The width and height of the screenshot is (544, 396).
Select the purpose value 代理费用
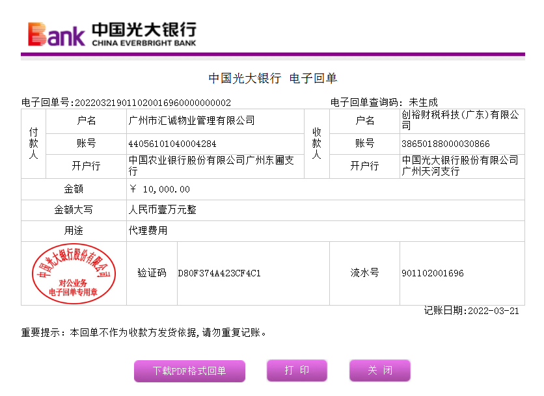(148, 231)
